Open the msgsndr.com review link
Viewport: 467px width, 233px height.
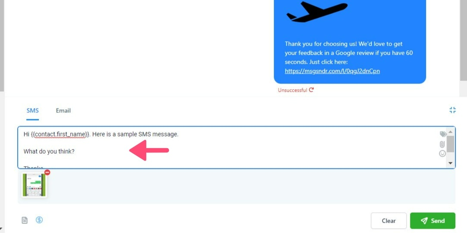pyautogui.click(x=332, y=71)
